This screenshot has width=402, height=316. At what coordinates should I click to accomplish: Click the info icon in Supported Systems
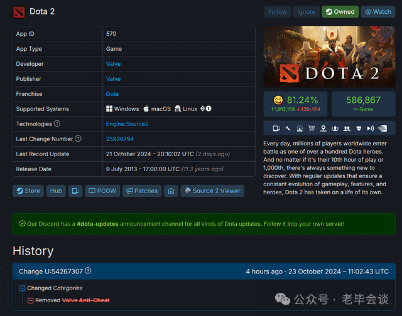click(x=209, y=108)
